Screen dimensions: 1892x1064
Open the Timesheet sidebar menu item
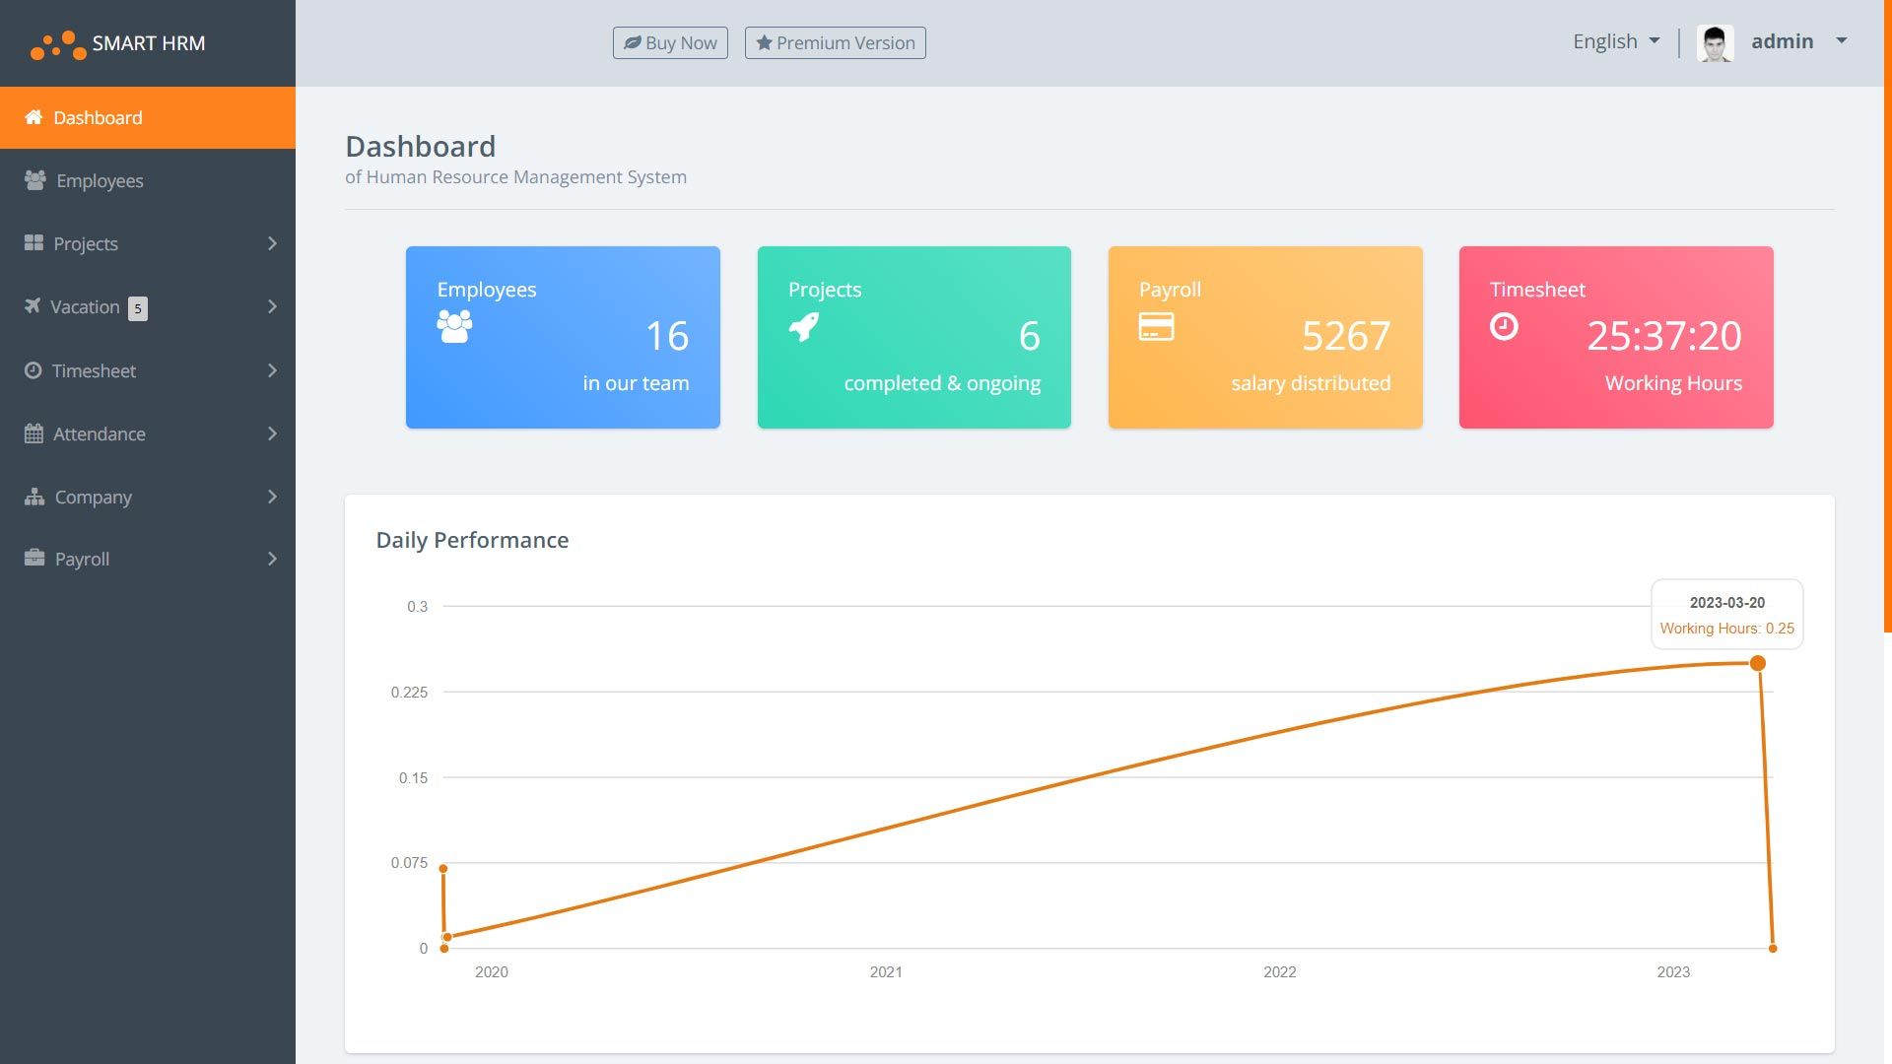point(94,370)
